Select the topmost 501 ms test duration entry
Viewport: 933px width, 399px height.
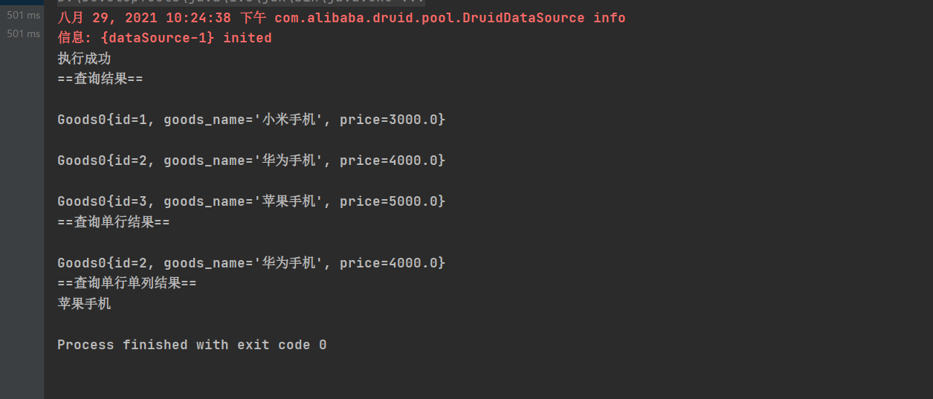[23, 15]
